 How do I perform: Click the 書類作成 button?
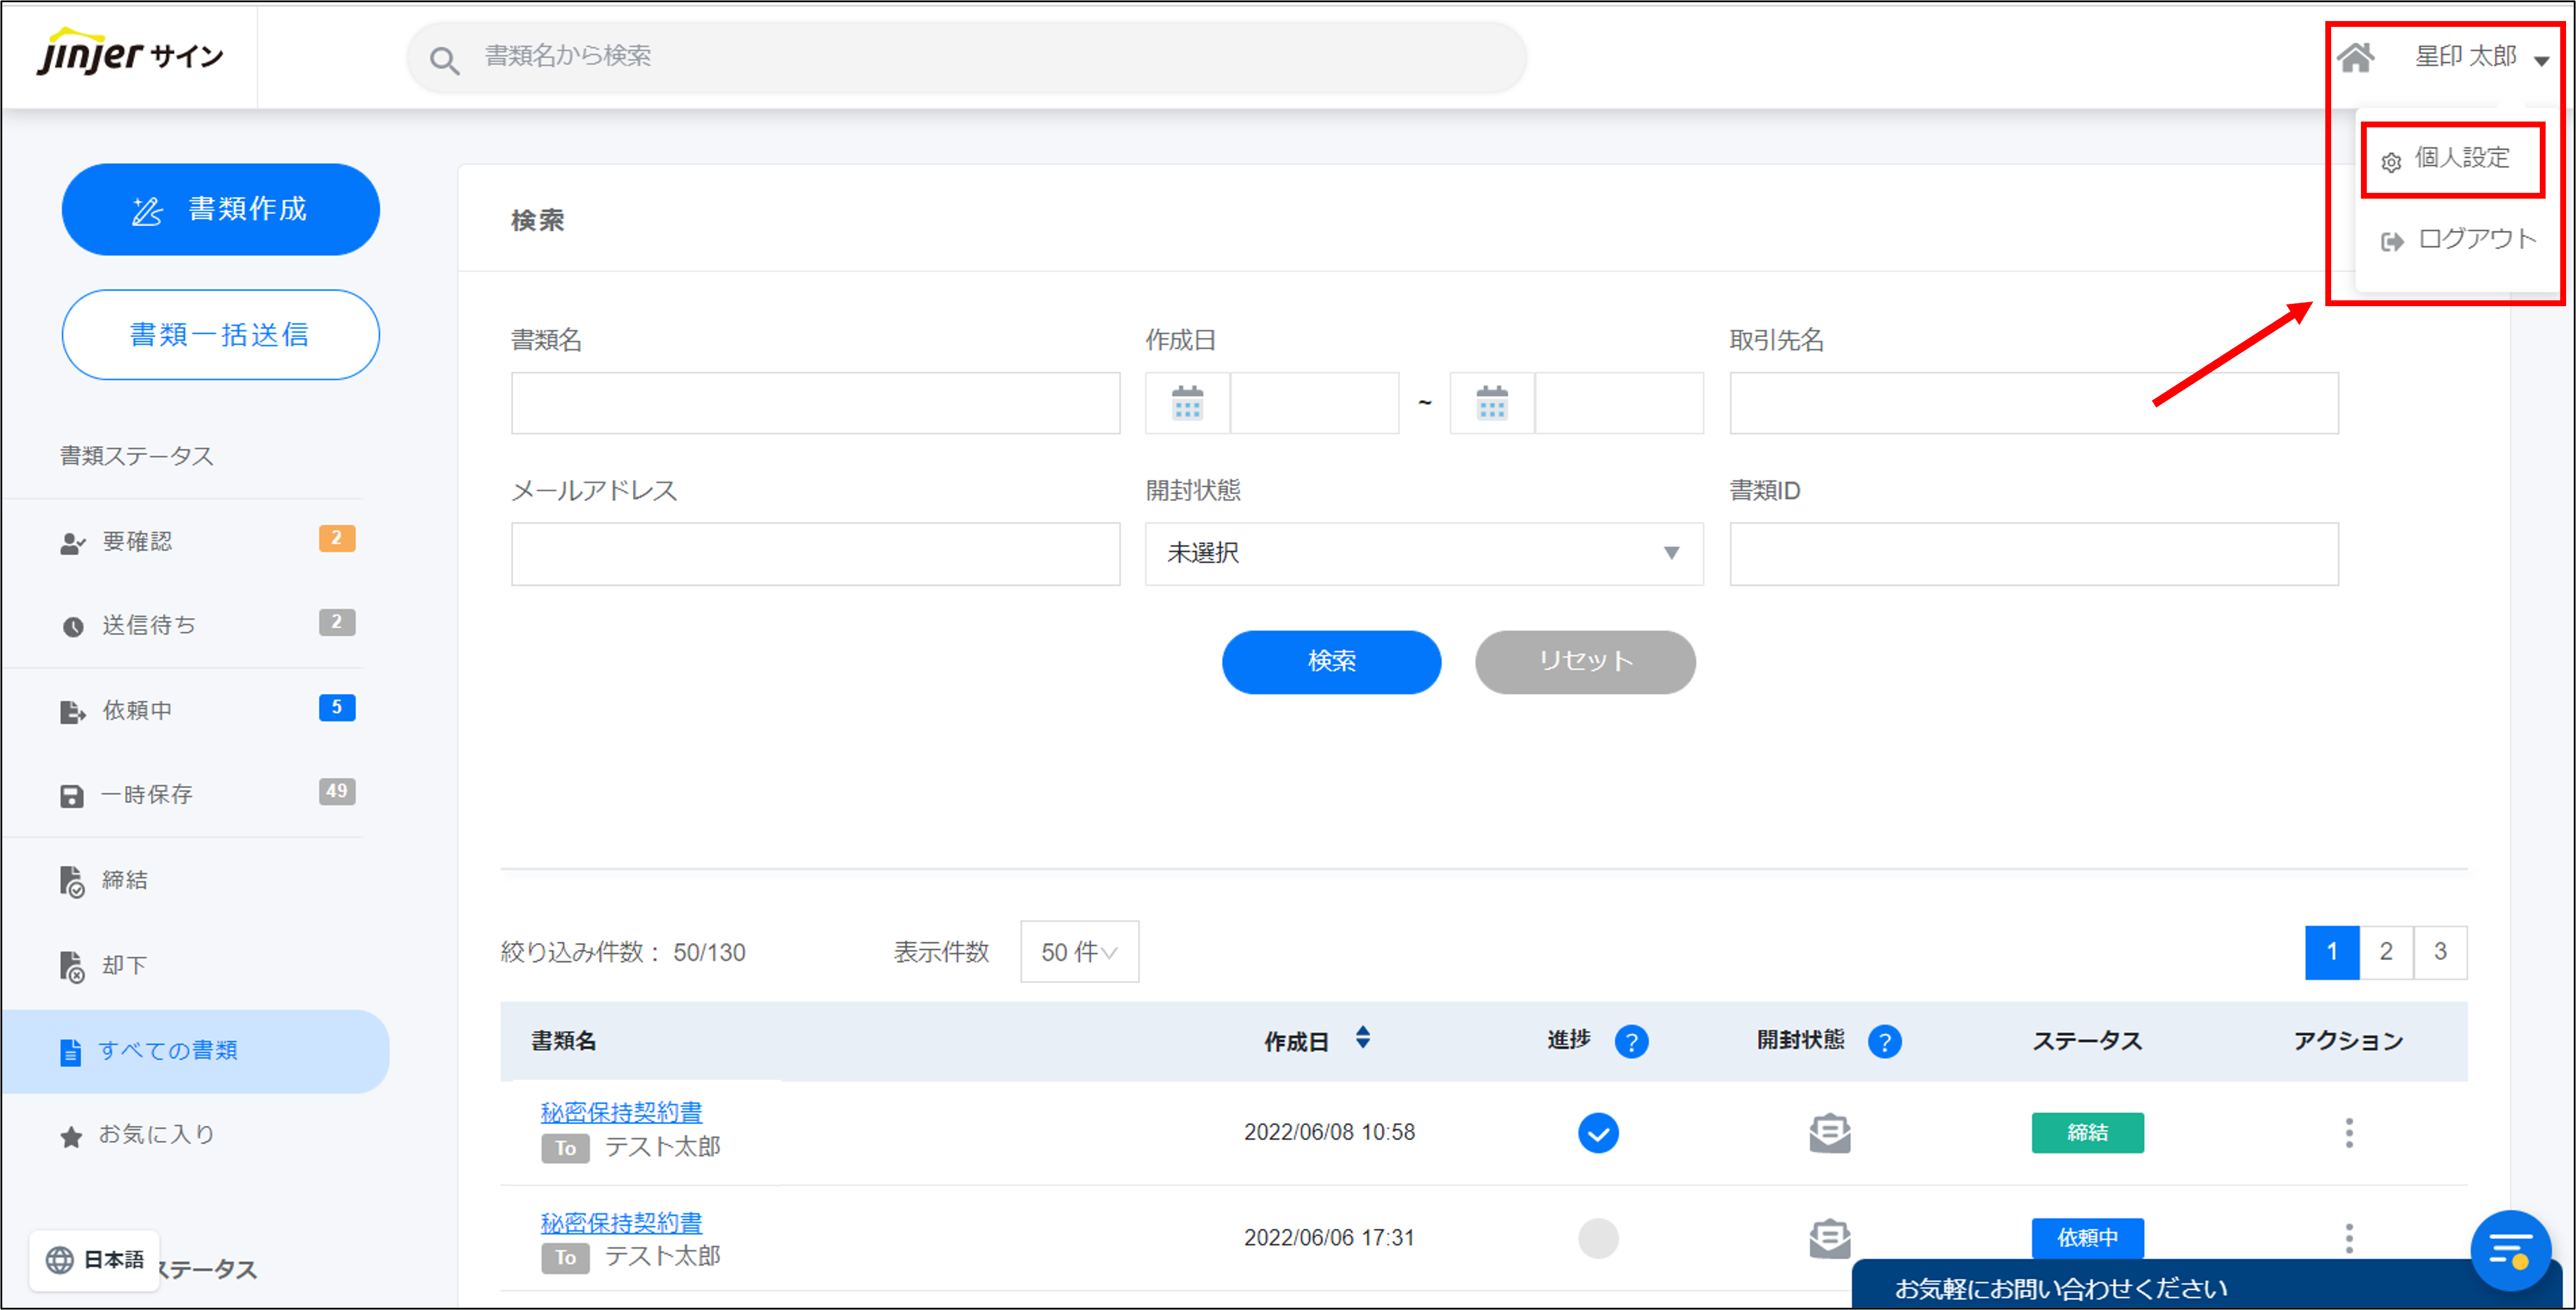click(220, 209)
